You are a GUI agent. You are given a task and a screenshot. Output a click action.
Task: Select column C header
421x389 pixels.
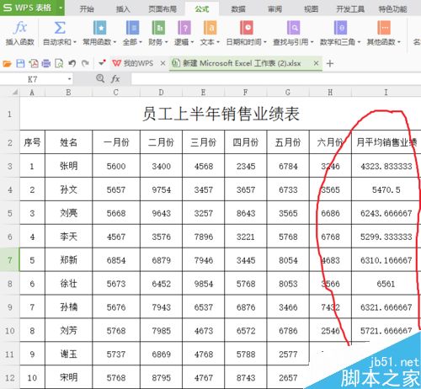pyautogui.click(x=116, y=93)
